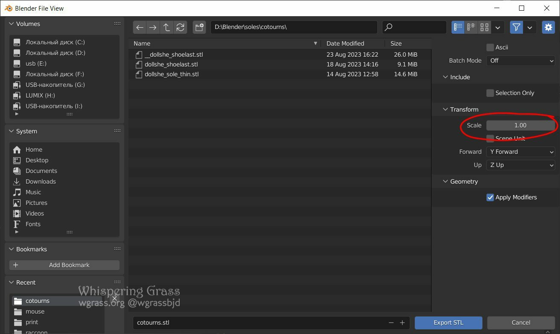Click the Scale value field
The height and width of the screenshot is (334, 560).
coord(521,125)
